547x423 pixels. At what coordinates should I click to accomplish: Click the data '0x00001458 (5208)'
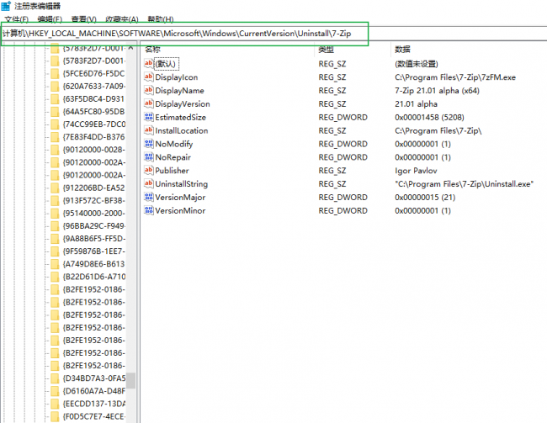(429, 117)
